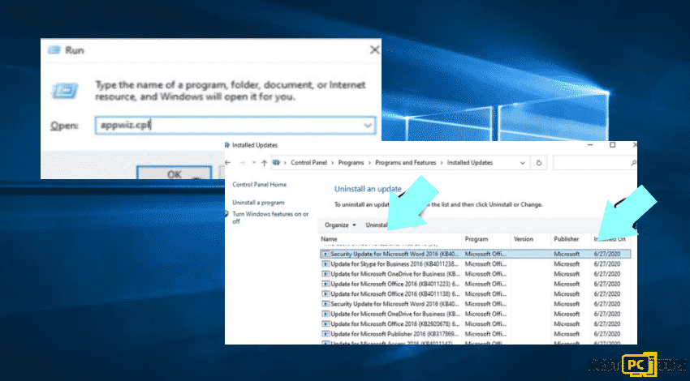Image resolution: width=690 pixels, height=381 pixels.
Task: Click the Microsoft Offi... cell in KB2920678 row
Action: [485, 324]
